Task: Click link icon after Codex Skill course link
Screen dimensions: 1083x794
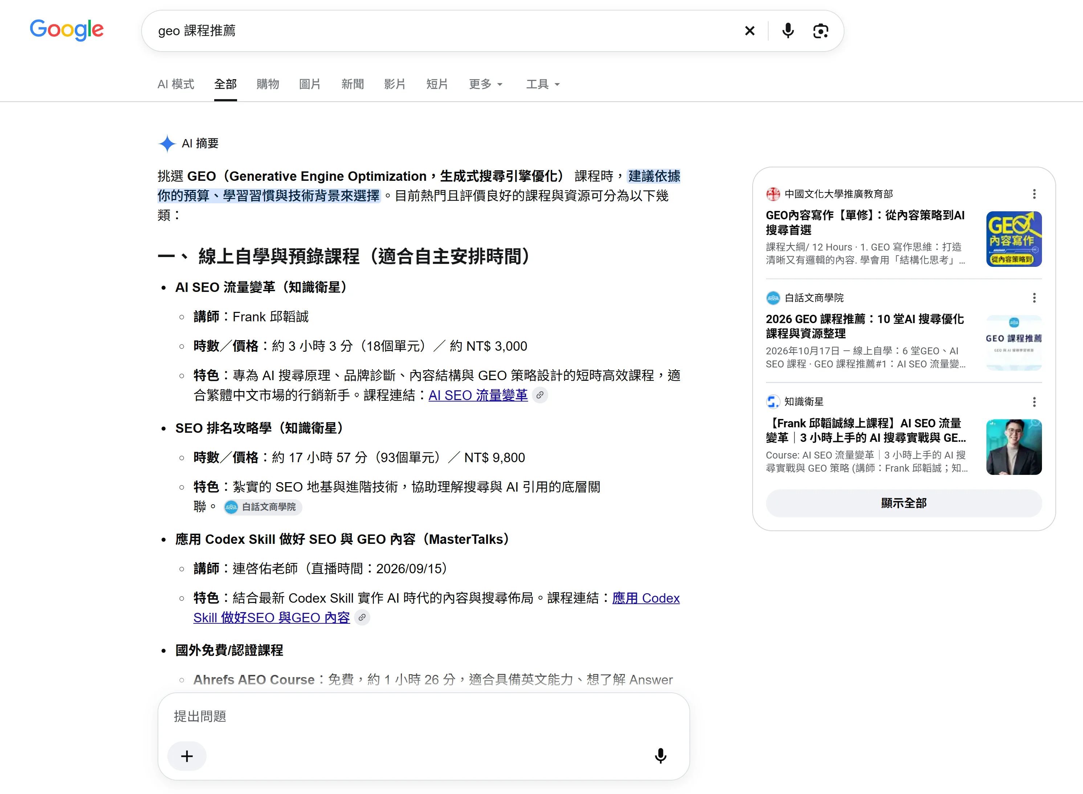Action: 362,617
